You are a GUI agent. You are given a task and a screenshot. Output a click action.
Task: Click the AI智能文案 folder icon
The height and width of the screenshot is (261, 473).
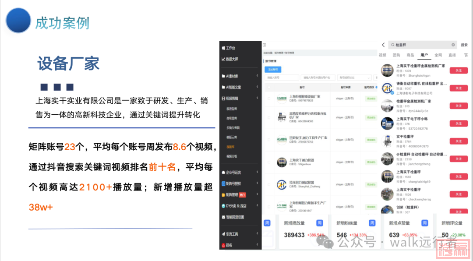click(x=223, y=87)
